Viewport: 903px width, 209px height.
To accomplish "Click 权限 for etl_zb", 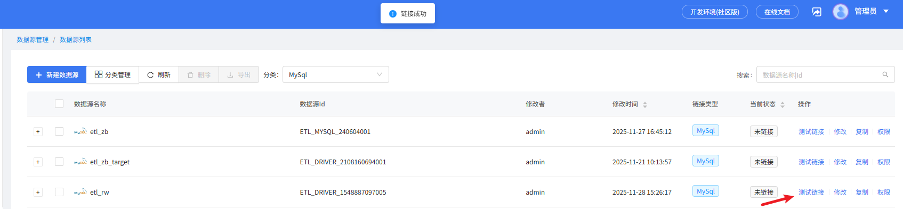I will pyautogui.click(x=884, y=132).
